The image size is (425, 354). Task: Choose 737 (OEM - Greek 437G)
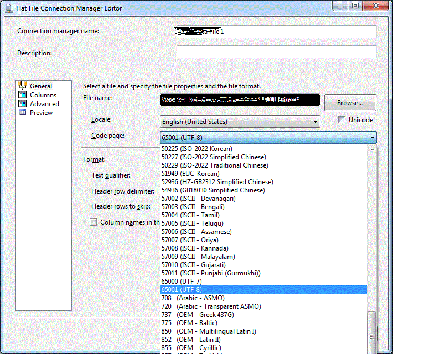click(x=264, y=315)
